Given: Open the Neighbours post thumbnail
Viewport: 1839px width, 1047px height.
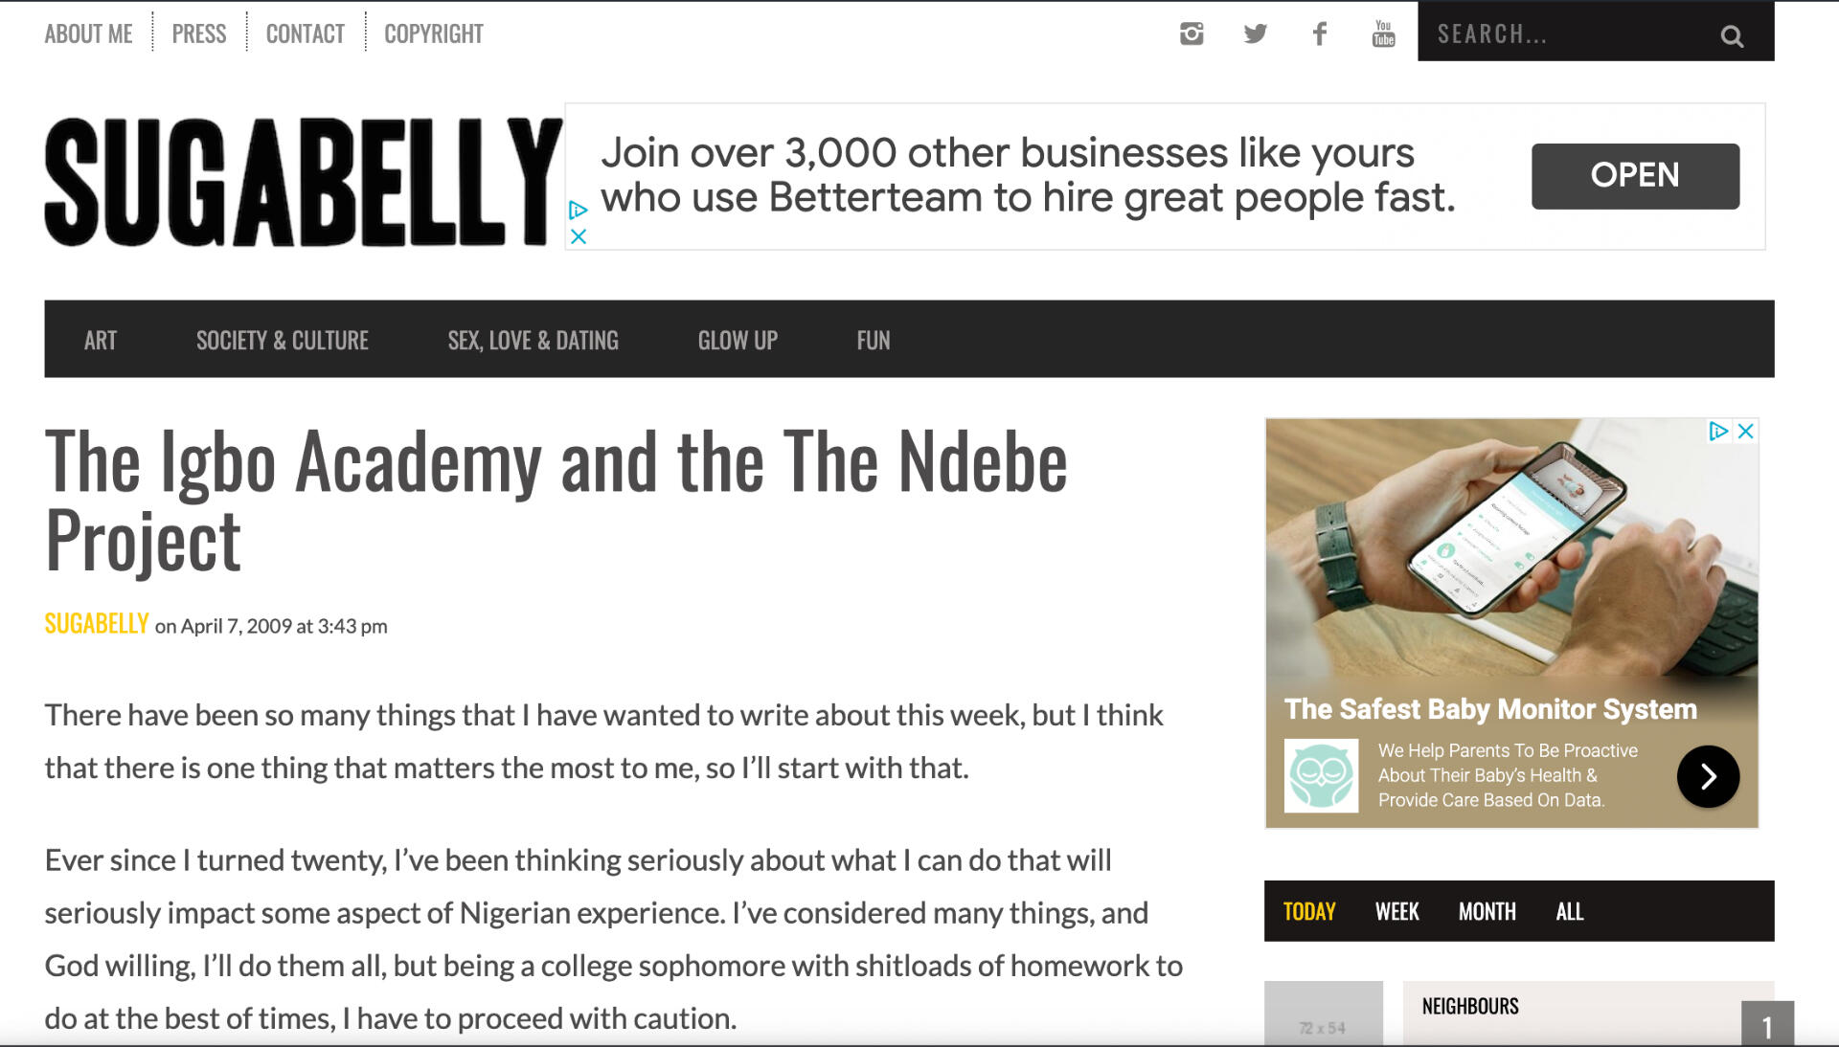Looking at the screenshot, I should click(1324, 1014).
